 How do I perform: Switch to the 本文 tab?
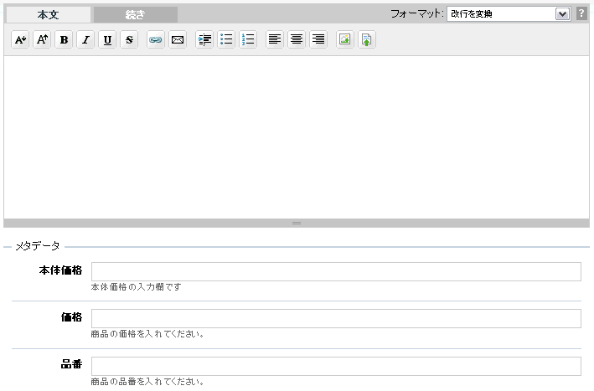[49, 15]
